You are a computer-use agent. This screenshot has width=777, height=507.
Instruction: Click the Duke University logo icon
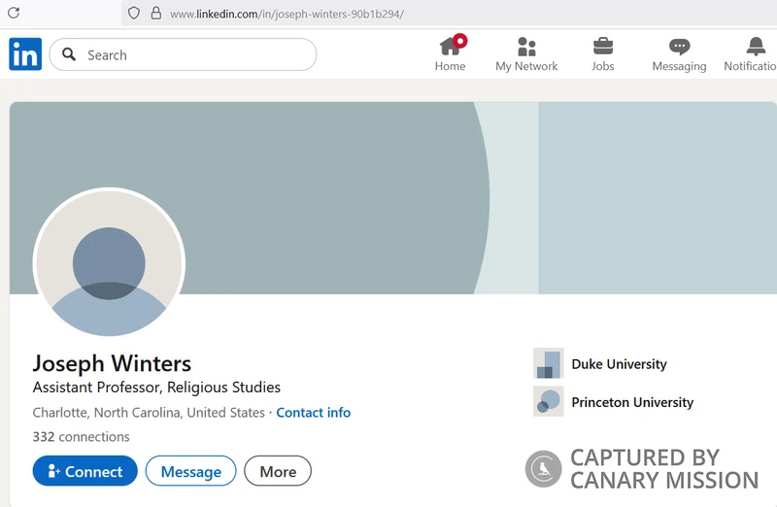[548, 363]
